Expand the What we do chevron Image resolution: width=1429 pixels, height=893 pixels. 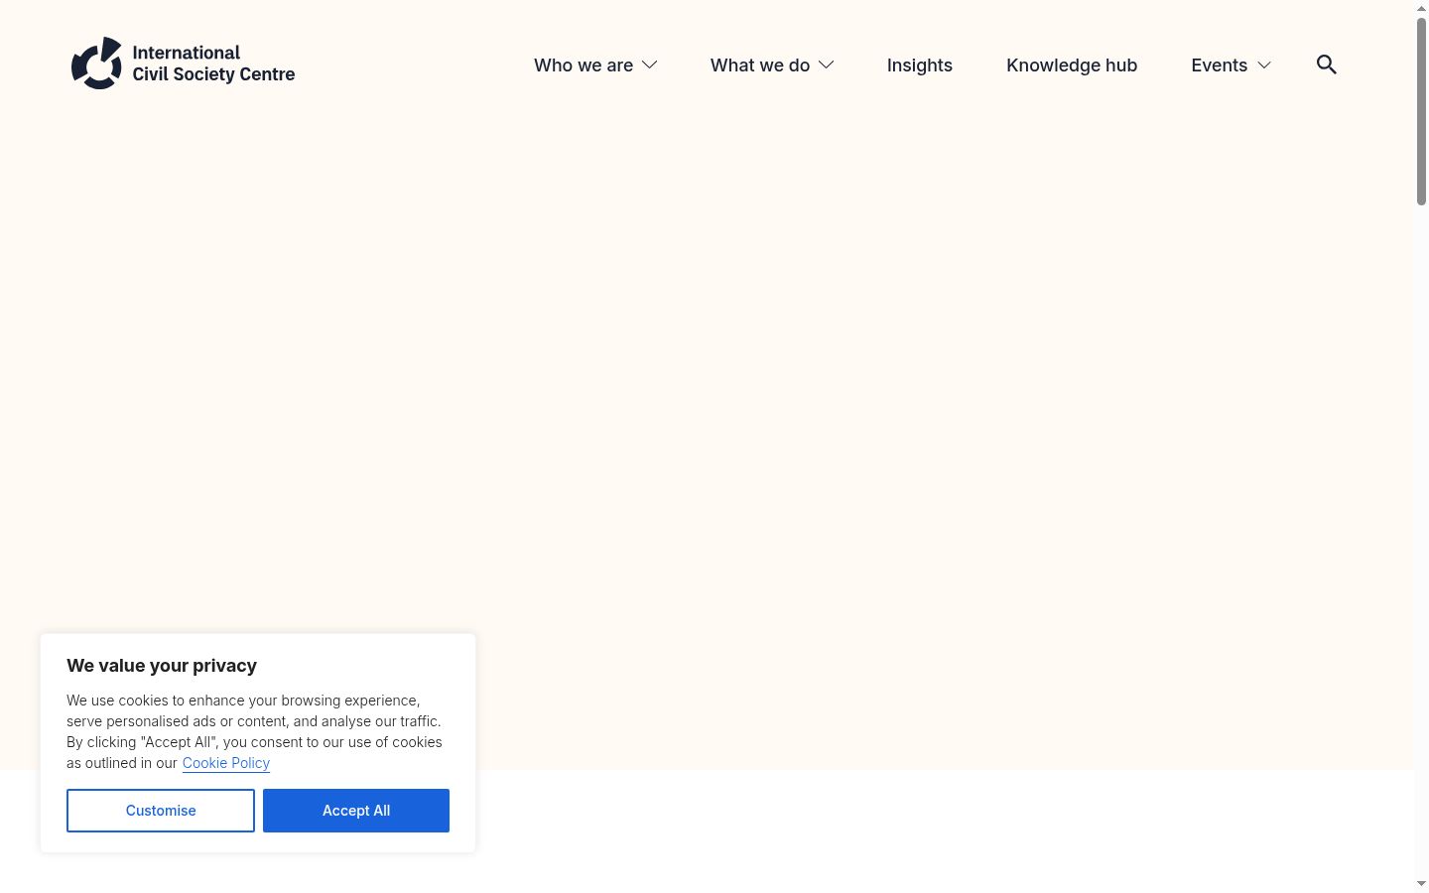(x=827, y=64)
